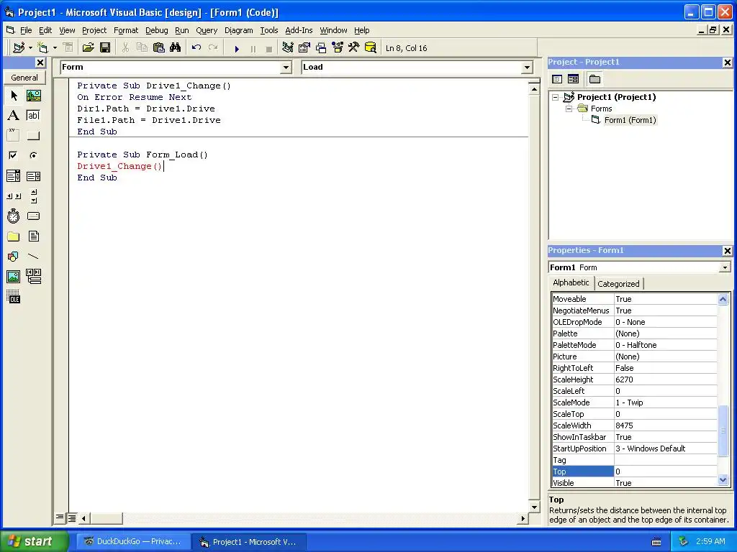The height and width of the screenshot is (552, 737).
Task: Choose the CommandButton tool
Action: point(33,136)
